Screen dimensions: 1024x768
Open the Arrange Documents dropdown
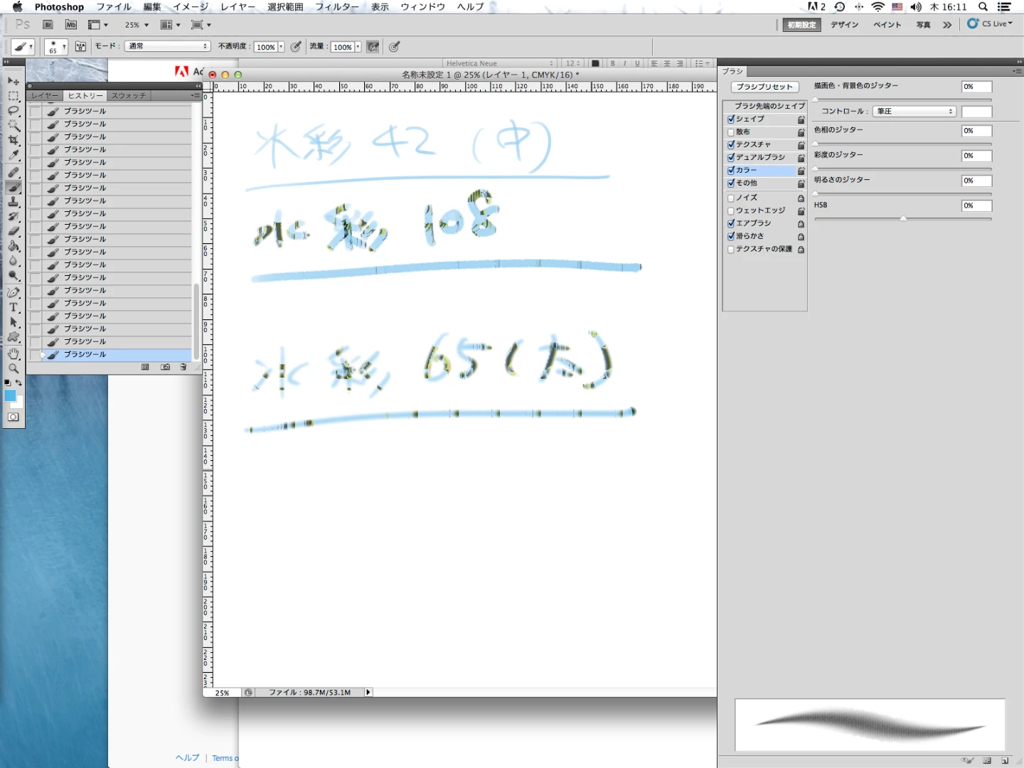tap(170, 25)
